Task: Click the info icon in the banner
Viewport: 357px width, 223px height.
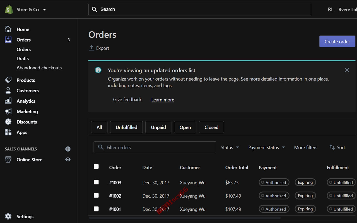Action: (x=98, y=70)
